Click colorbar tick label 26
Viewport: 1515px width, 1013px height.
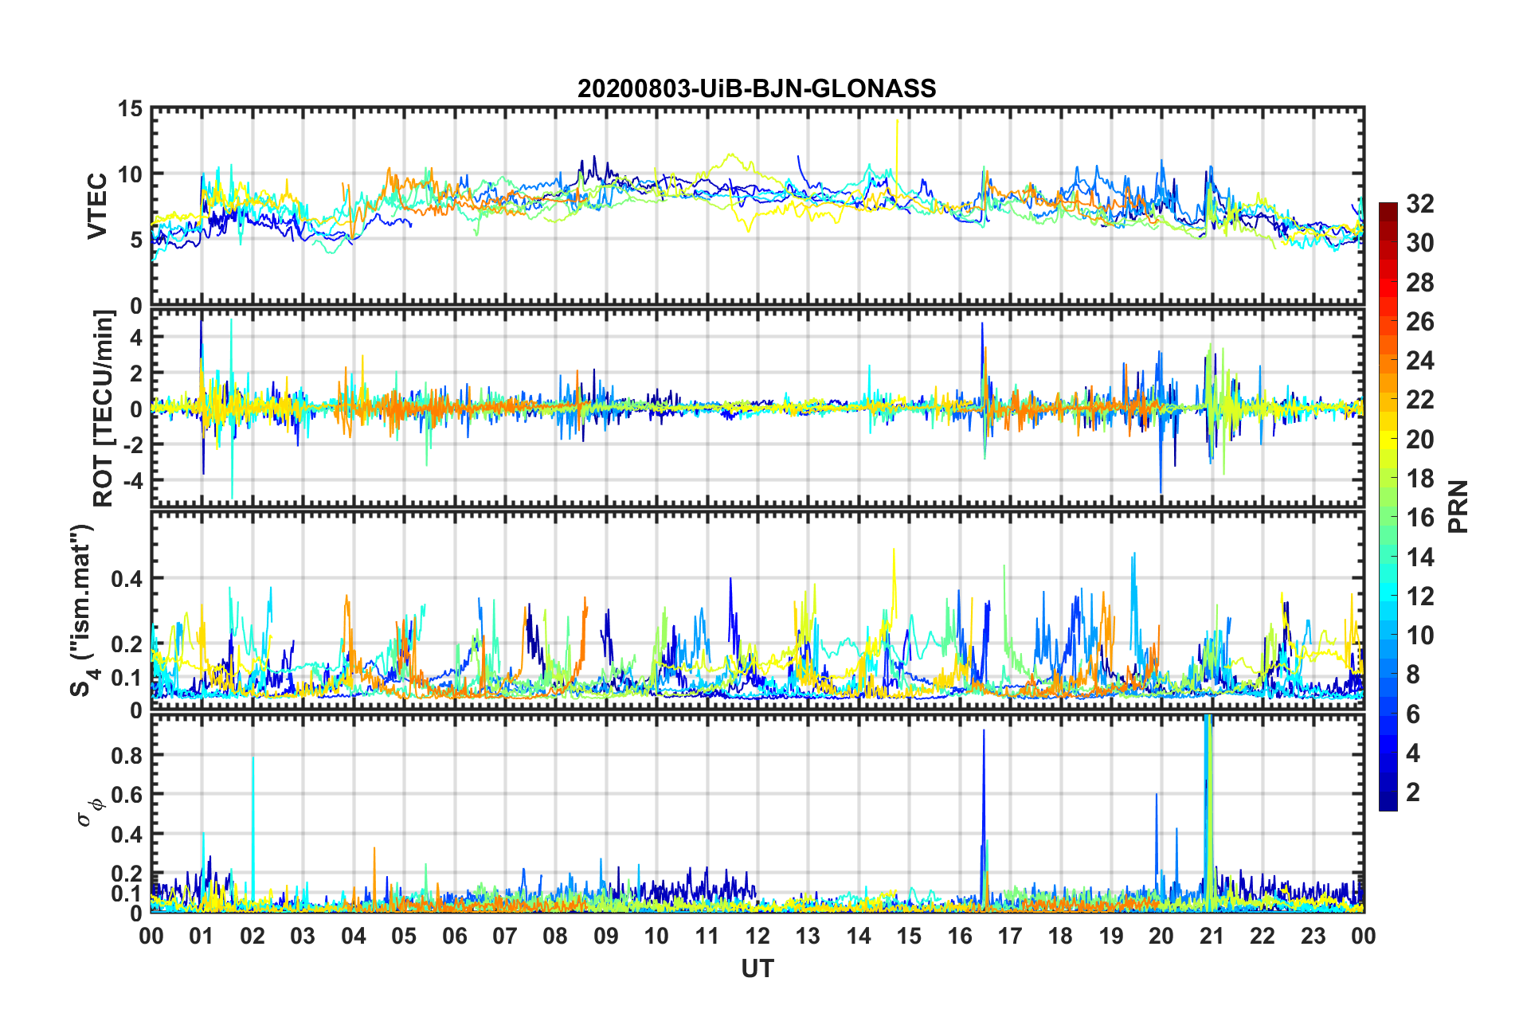coord(1419,322)
